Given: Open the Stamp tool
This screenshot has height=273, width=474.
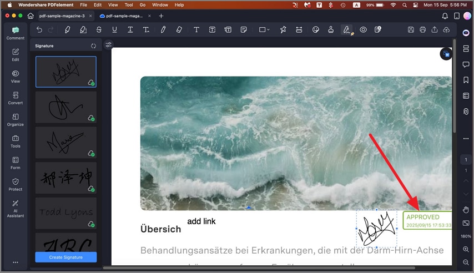Looking at the screenshot, I should 331,29.
